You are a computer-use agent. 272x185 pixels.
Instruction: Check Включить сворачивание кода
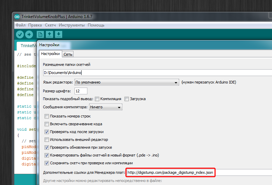coord(47,124)
